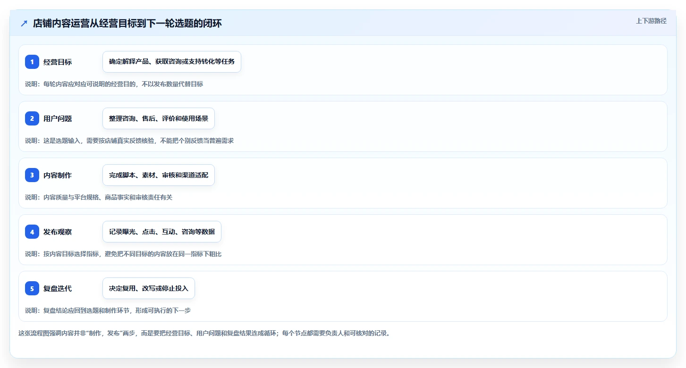Click the step 5 number badge
Image resolution: width=686 pixels, height=368 pixels.
tap(32, 288)
